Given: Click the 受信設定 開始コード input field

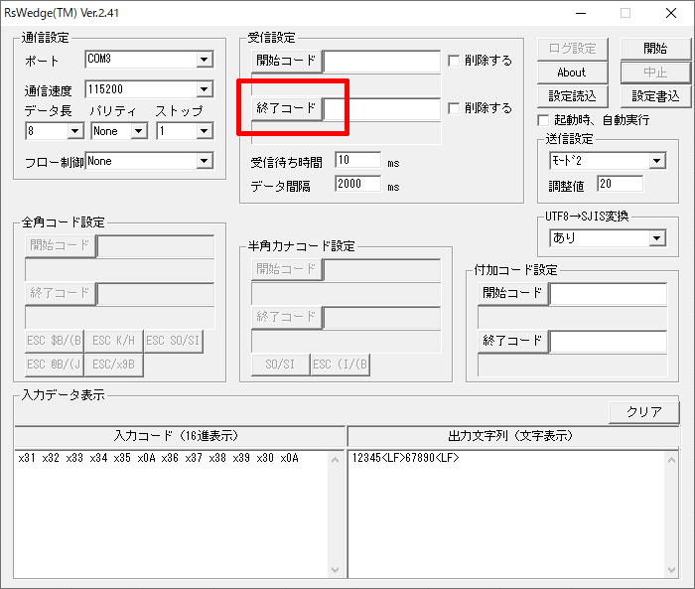Looking at the screenshot, I should click(x=382, y=62).
